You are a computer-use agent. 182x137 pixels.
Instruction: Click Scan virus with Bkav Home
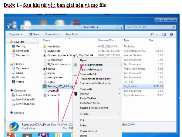tap(95, 83)
